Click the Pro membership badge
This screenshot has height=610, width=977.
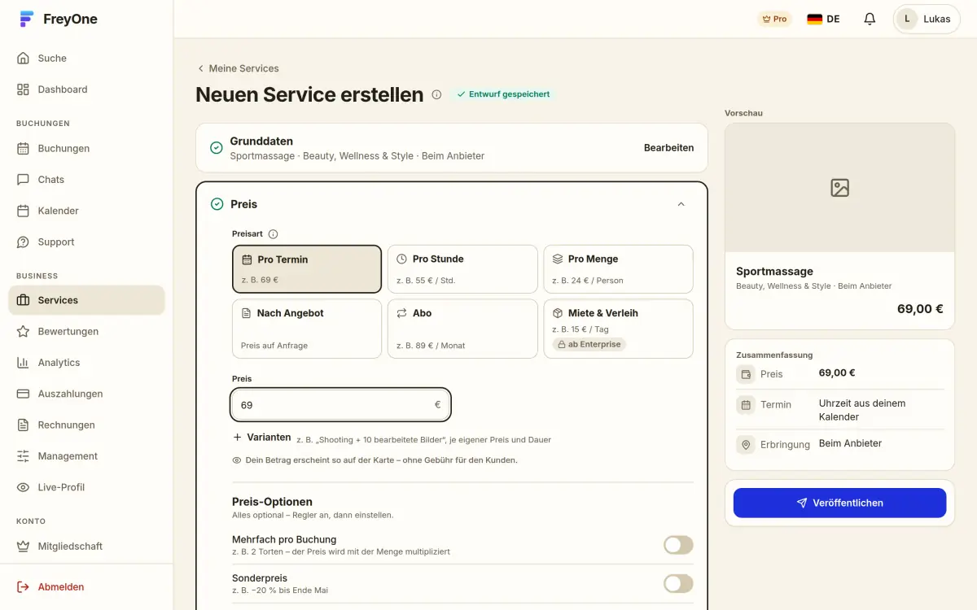[773, 19]
